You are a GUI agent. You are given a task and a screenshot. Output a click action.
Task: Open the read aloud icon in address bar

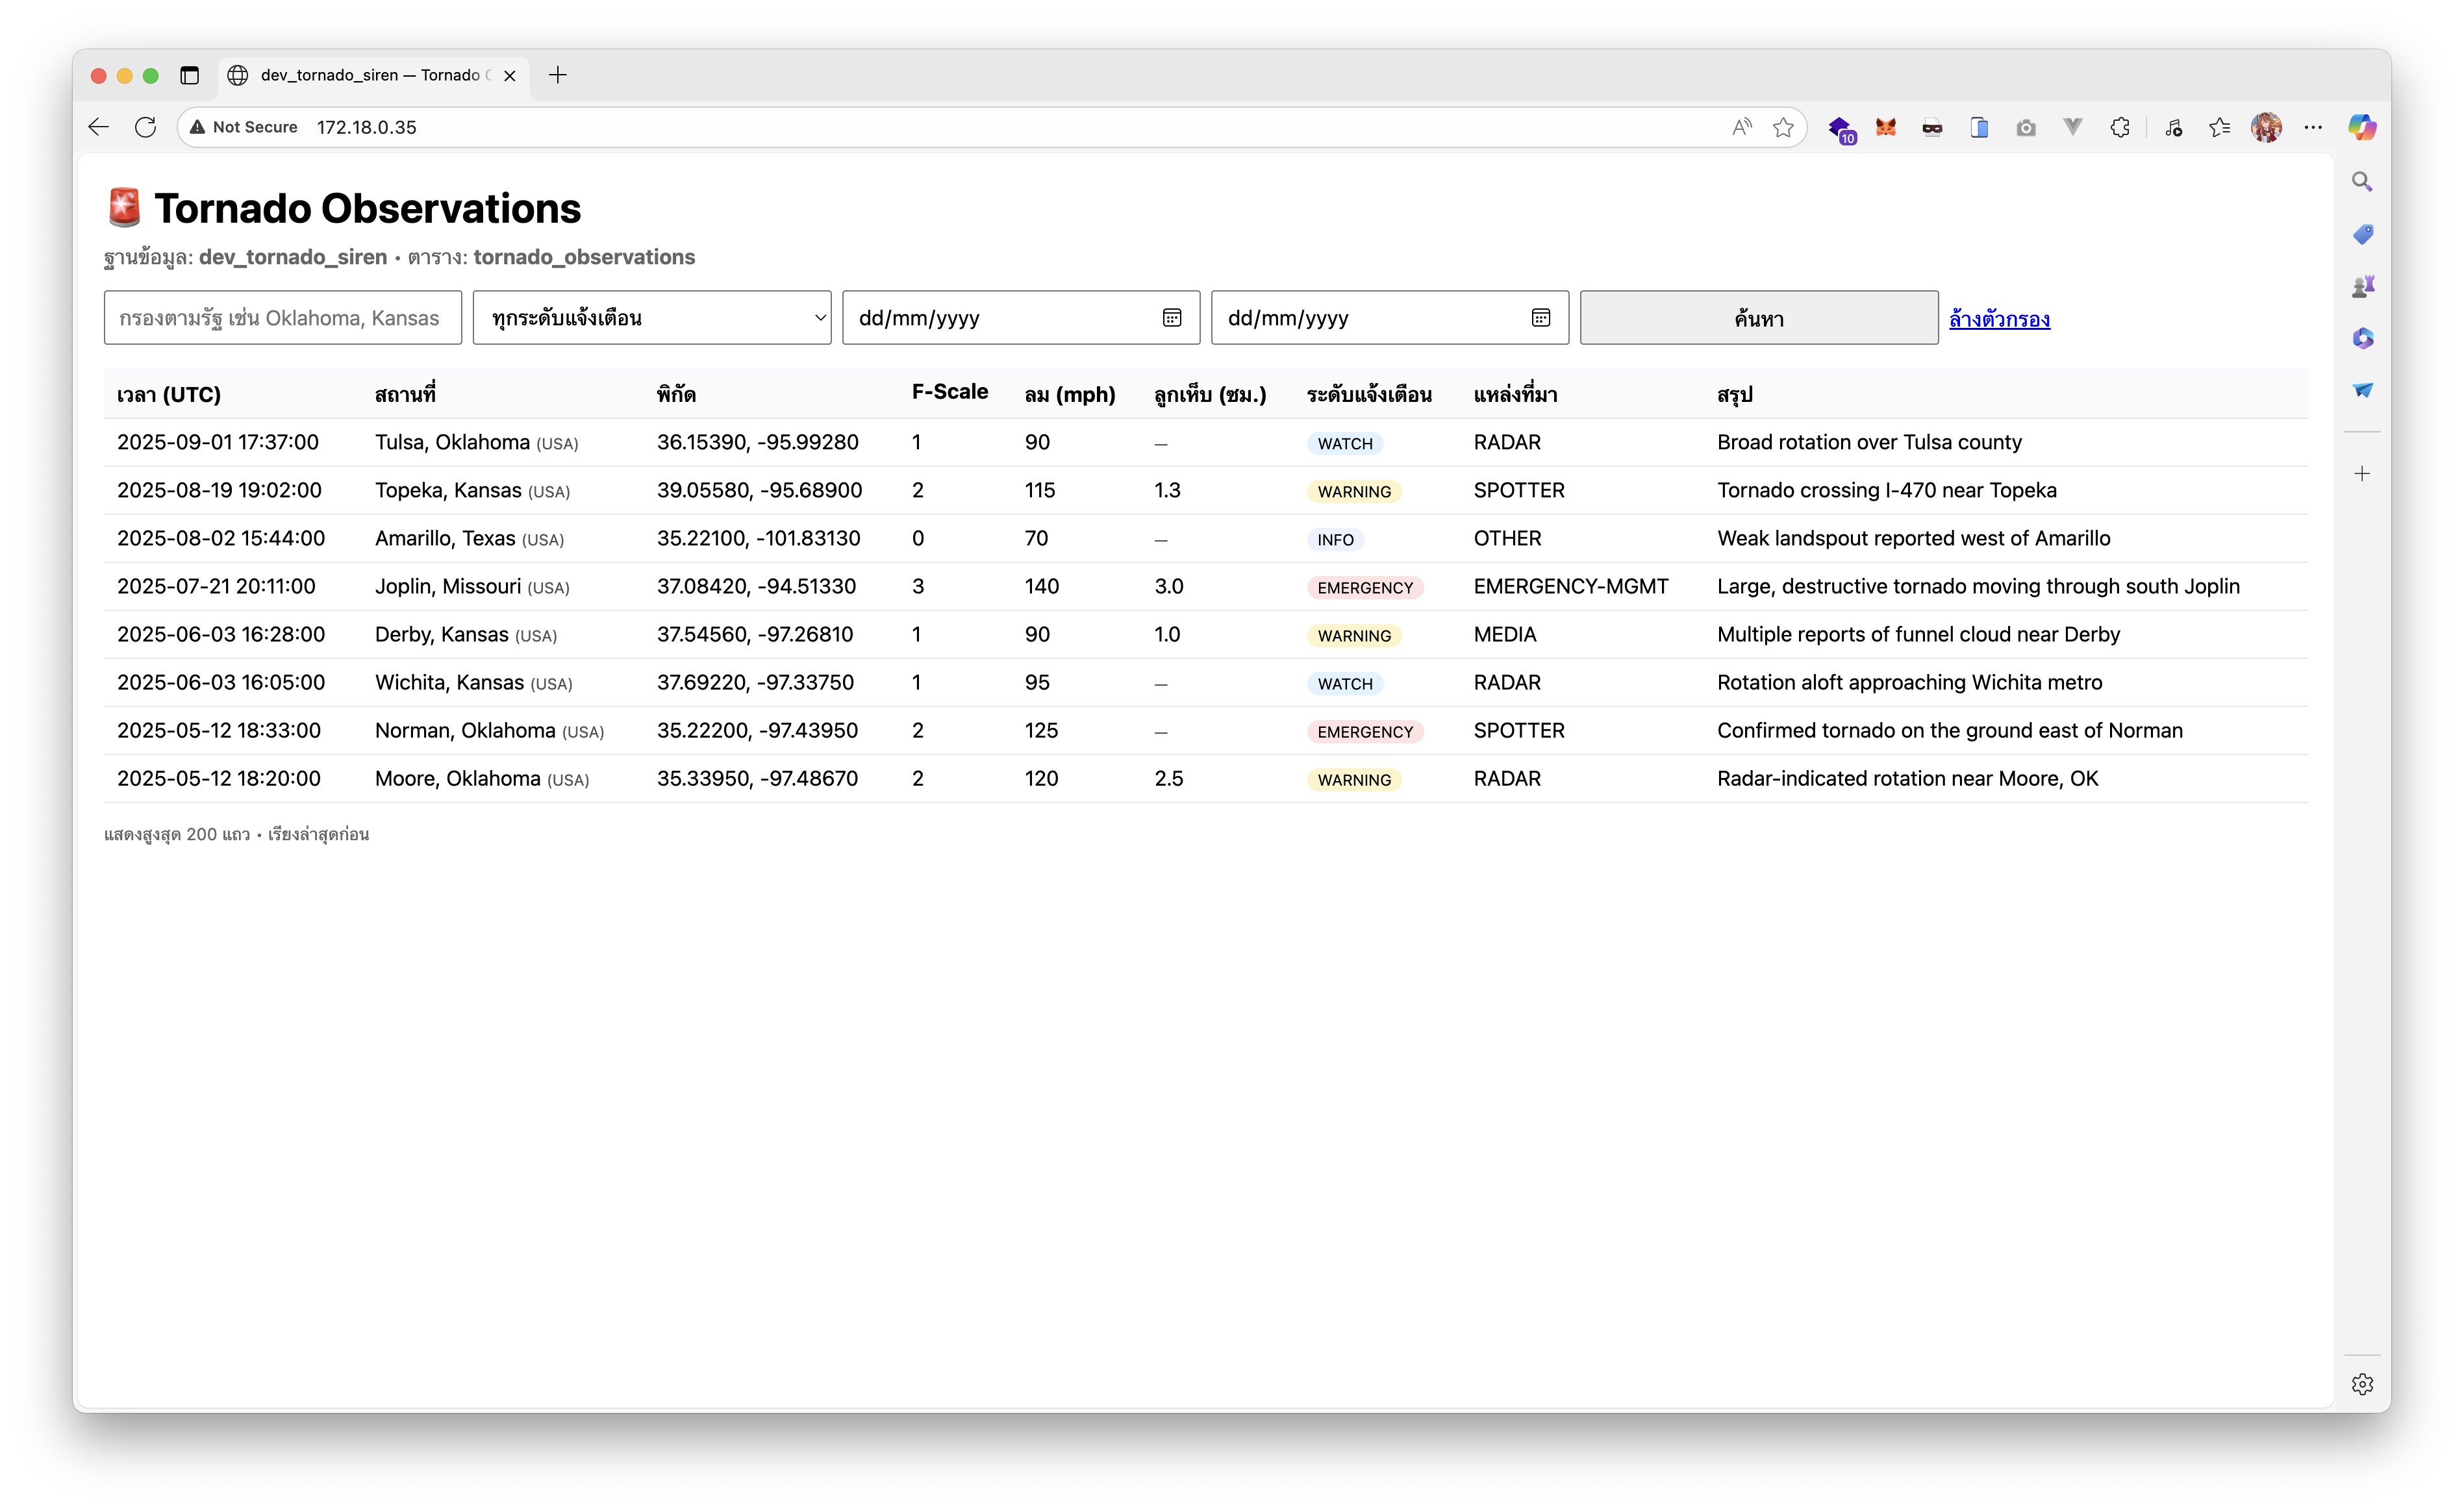[1742, 127]
